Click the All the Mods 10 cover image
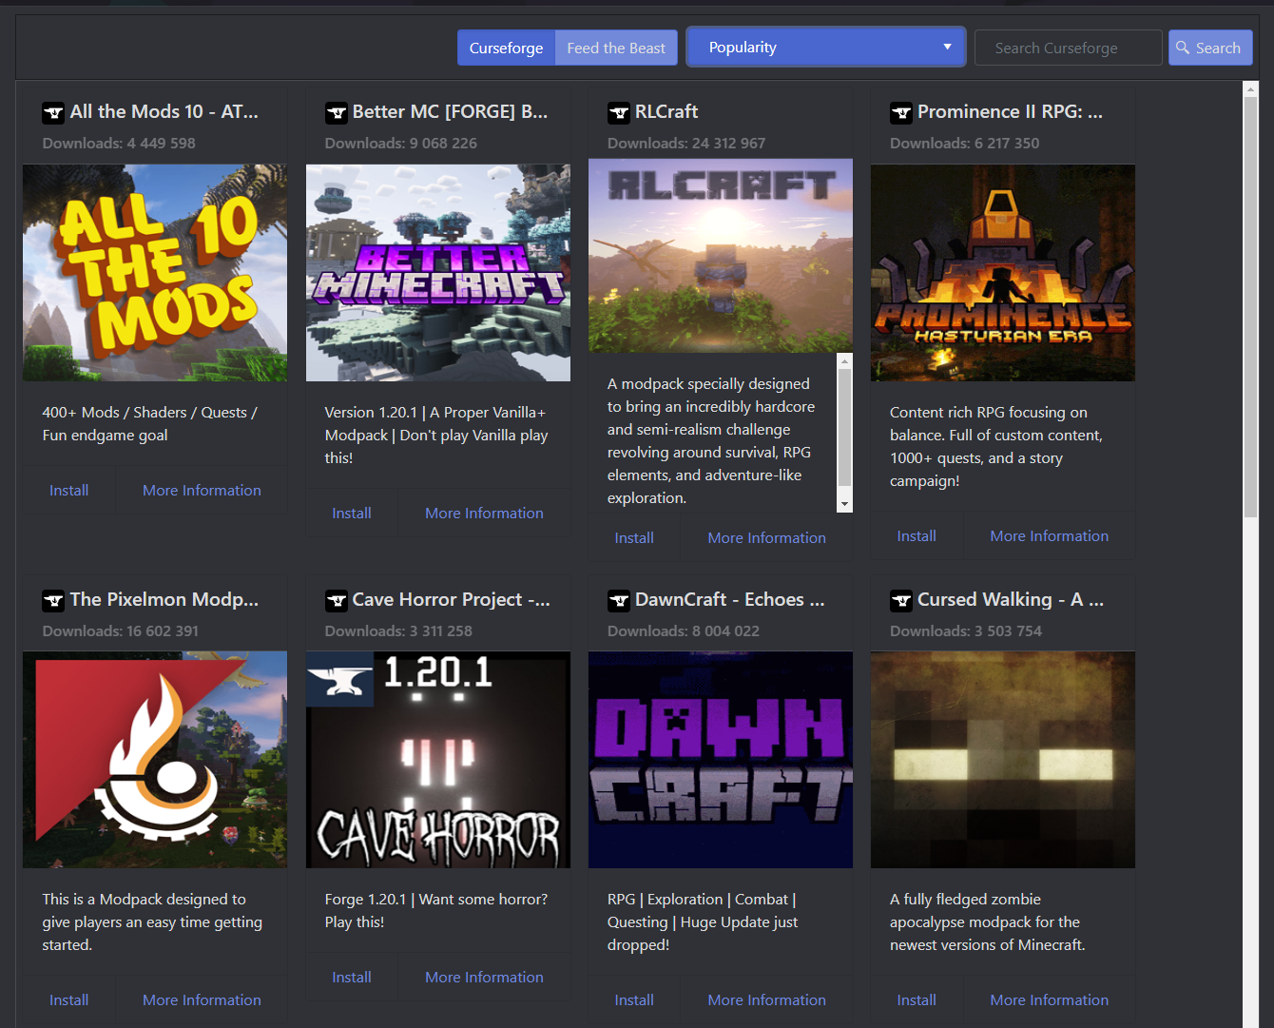The image size is (1274, 1028). [x=155, y=273]
